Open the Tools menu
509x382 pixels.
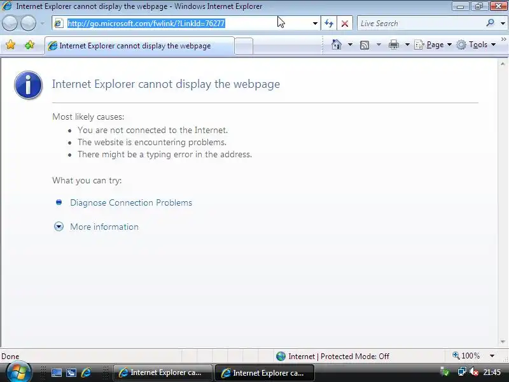pyautogui.click(x=476, y=45)
